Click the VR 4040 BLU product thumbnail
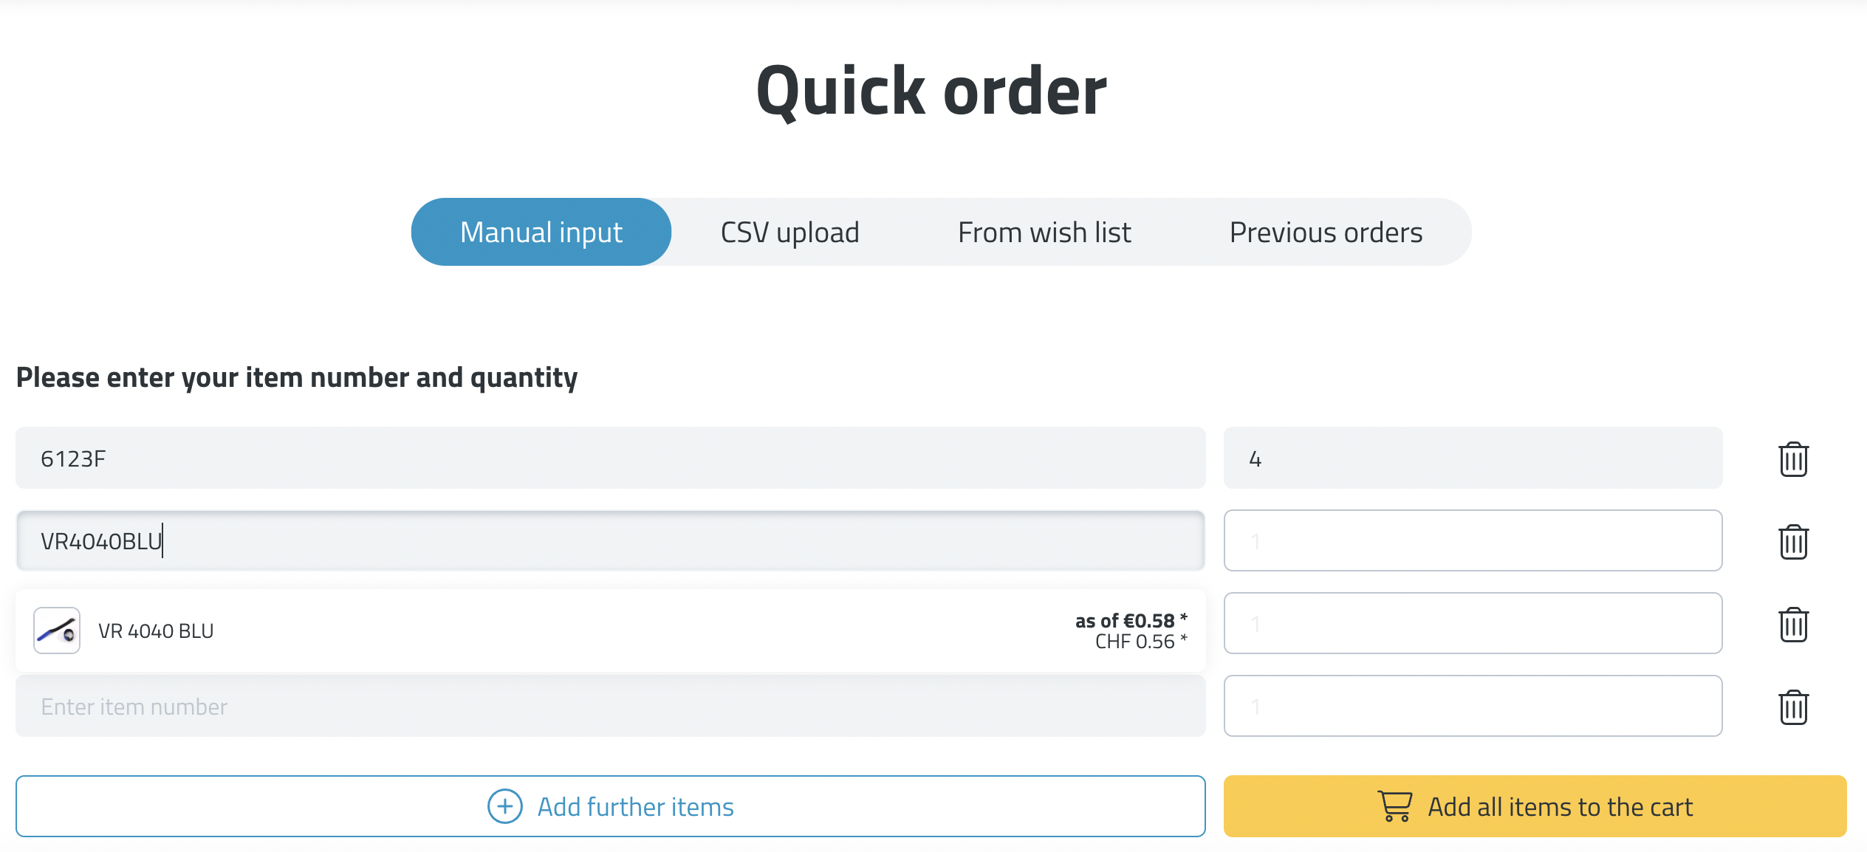 pyautogui.click(x=57, y=631)
